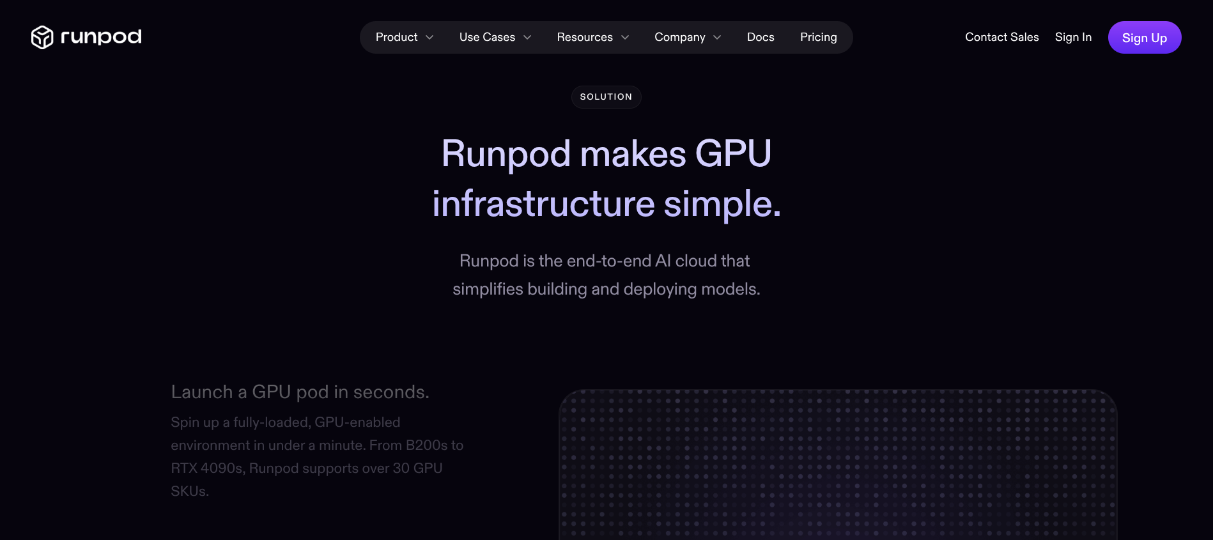Open the Pricing page
Image resolution: width=1213 pixels, height=540 pixels.
[x=818, y=37]
